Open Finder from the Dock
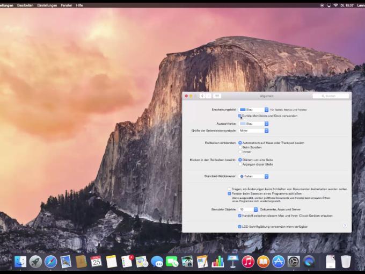Viewport: 365px width, 274px height. [20, 262]
